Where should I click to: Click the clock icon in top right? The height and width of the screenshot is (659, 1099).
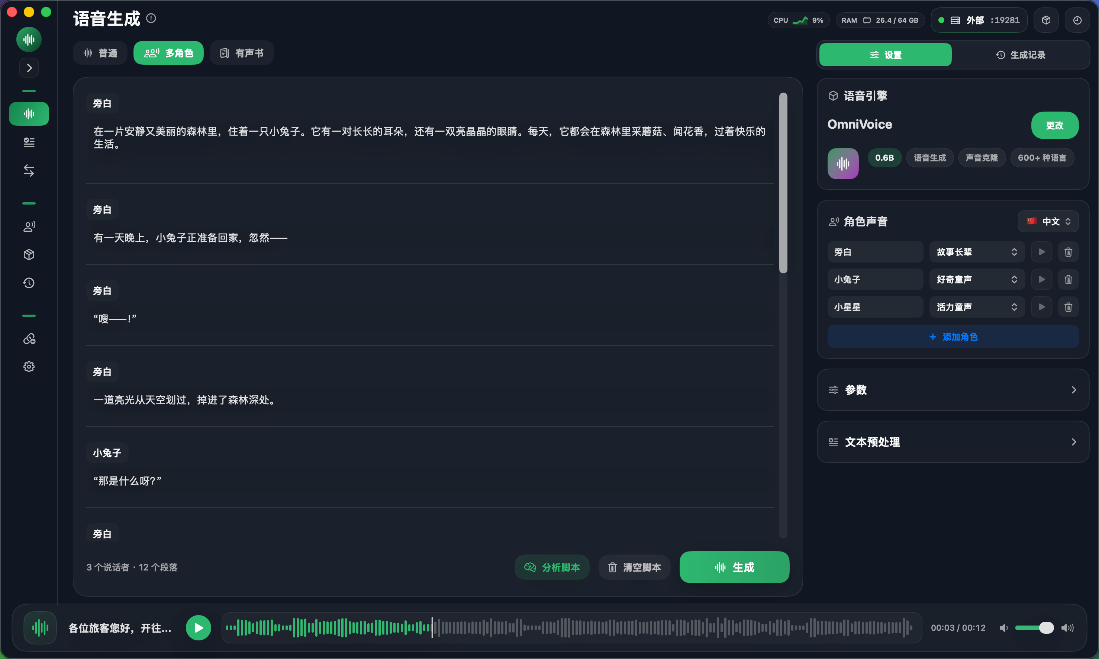tap(1077, 20)
